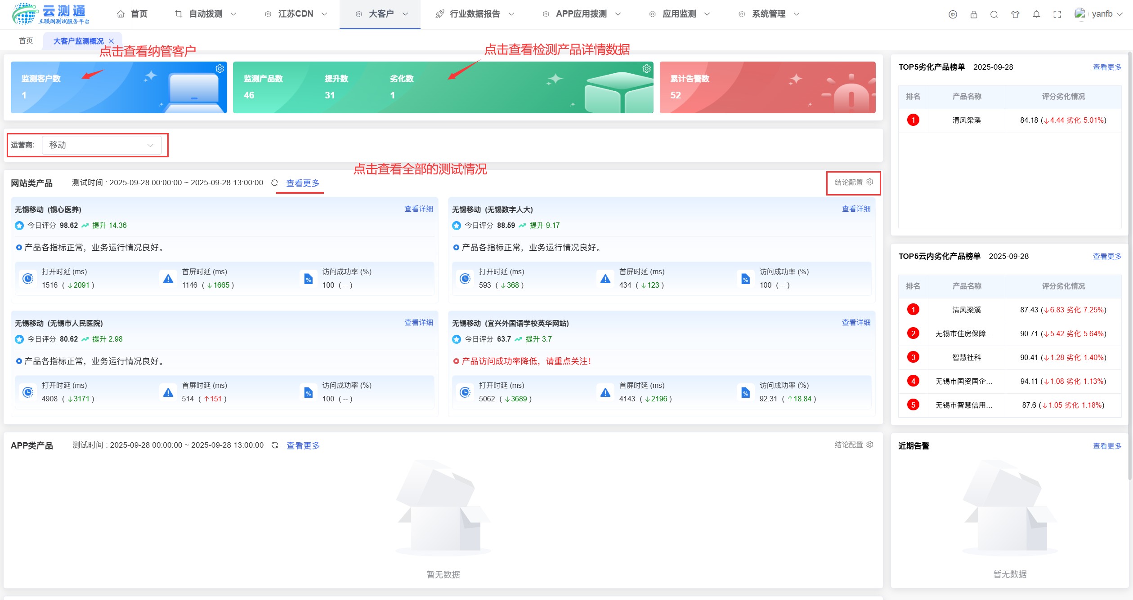The width and height of the screenshot is (1133, 600).
Task: Toggle the fullscreen icon in header
Action: pyautogui.click(x=1057, y=14)
